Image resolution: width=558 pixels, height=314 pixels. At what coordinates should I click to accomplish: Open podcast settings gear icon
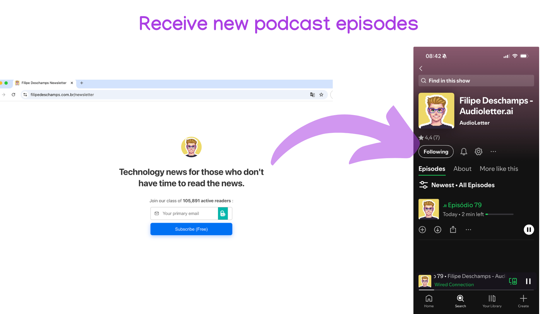point(478,151)
